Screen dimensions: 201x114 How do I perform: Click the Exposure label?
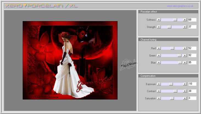(x=151, y=84)
